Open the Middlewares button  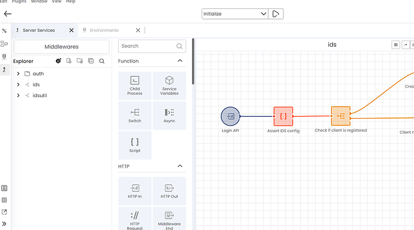[x=62, y=47]
